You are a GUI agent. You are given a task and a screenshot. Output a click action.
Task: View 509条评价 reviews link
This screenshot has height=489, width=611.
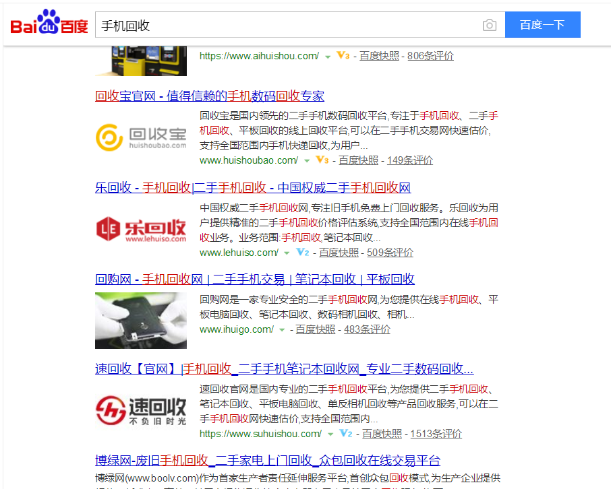(x=390, y=253)
